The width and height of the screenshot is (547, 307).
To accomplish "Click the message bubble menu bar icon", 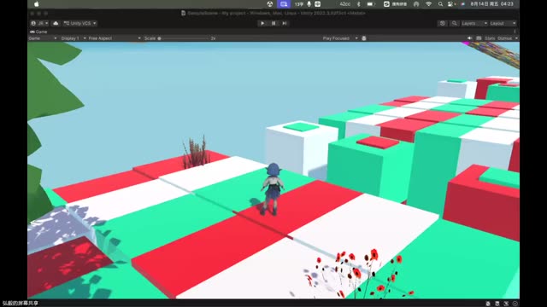I will 317,4.
